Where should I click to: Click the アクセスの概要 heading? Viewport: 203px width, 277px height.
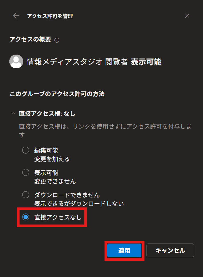pos(31,40)
